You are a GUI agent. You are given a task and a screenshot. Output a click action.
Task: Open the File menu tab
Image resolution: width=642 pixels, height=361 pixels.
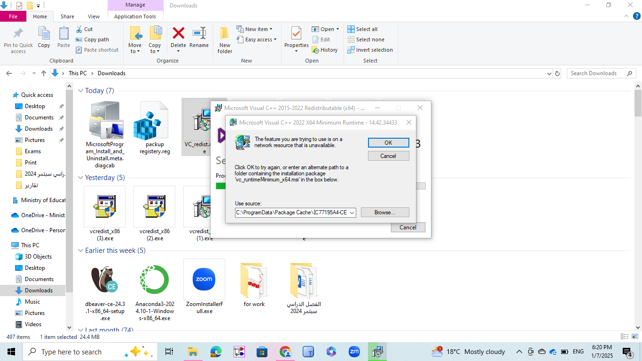point(13,16)
